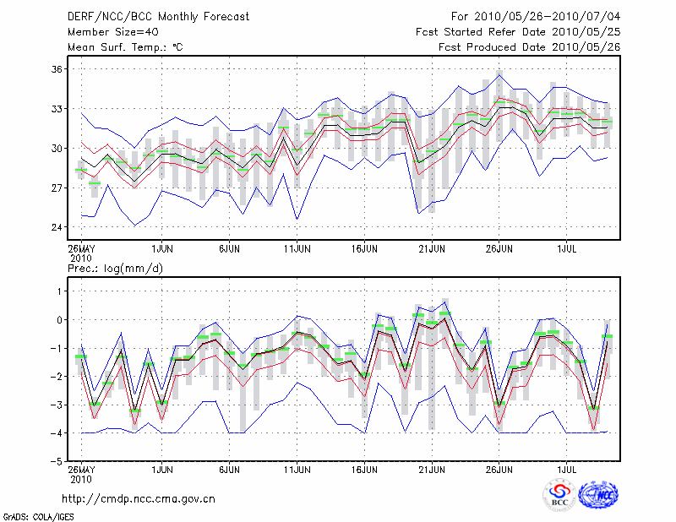Open the cmdp.ncc.cma.gov.cn URL text
This screenshot has width=676, height=522.
(139, 498)
